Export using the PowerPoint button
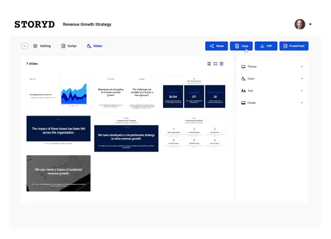 [x=293, y=46]
